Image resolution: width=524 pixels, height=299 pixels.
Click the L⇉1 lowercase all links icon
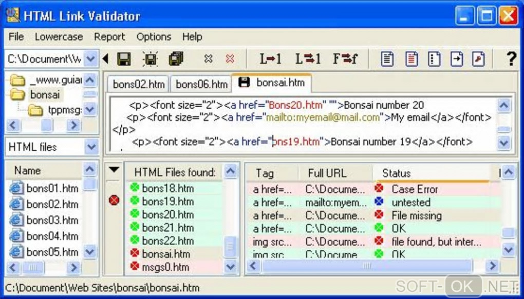pyautogui.click(x=308, y=59)
